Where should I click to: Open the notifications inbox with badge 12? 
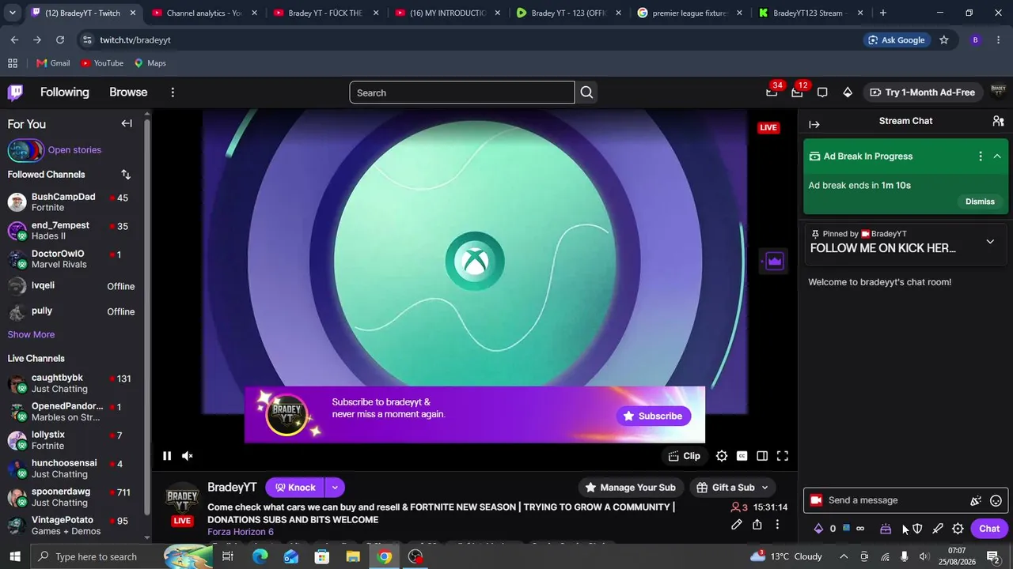coord(797,92)
